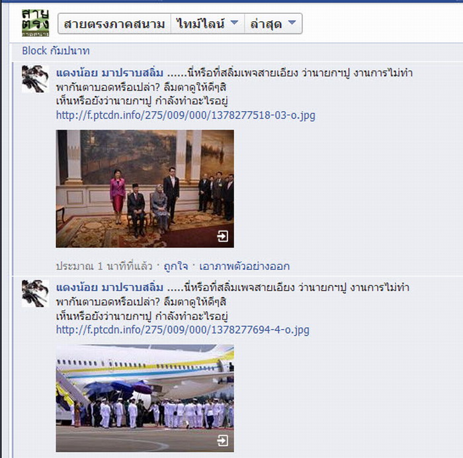Click the open-image icon on the airplane photo
The width and height of the screenshot is (463, 458).
222,441
